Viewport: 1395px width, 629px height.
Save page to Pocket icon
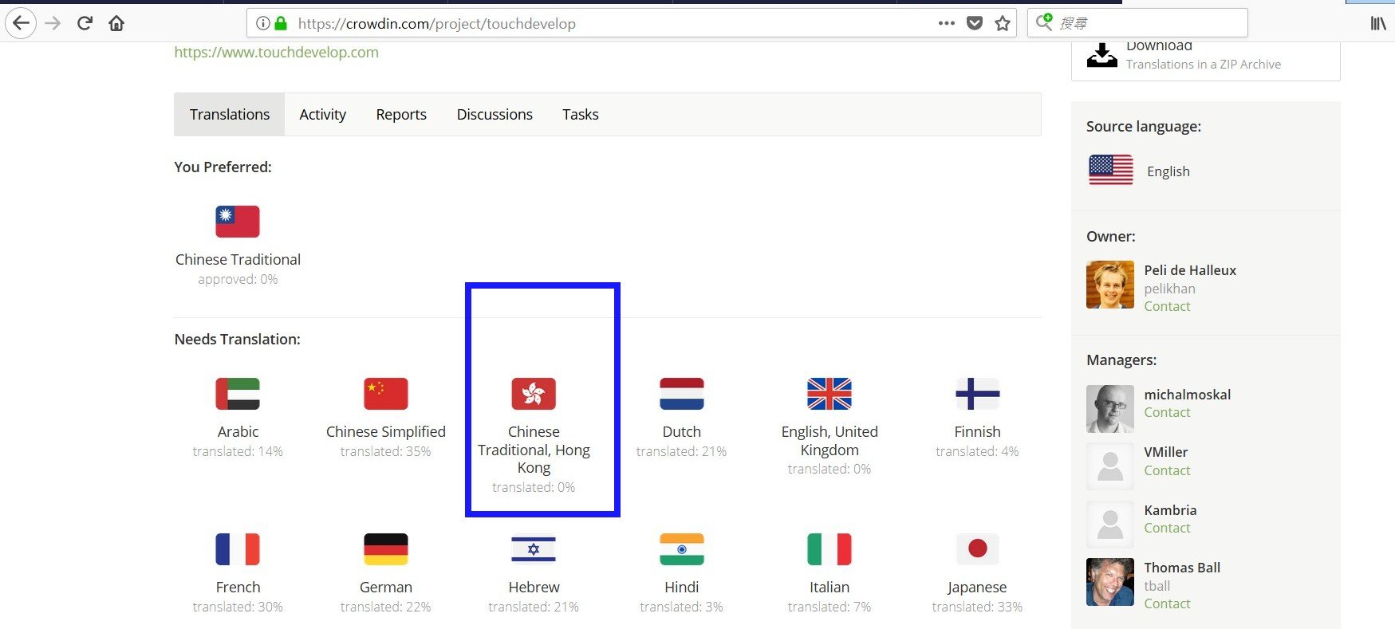(975, 23)
